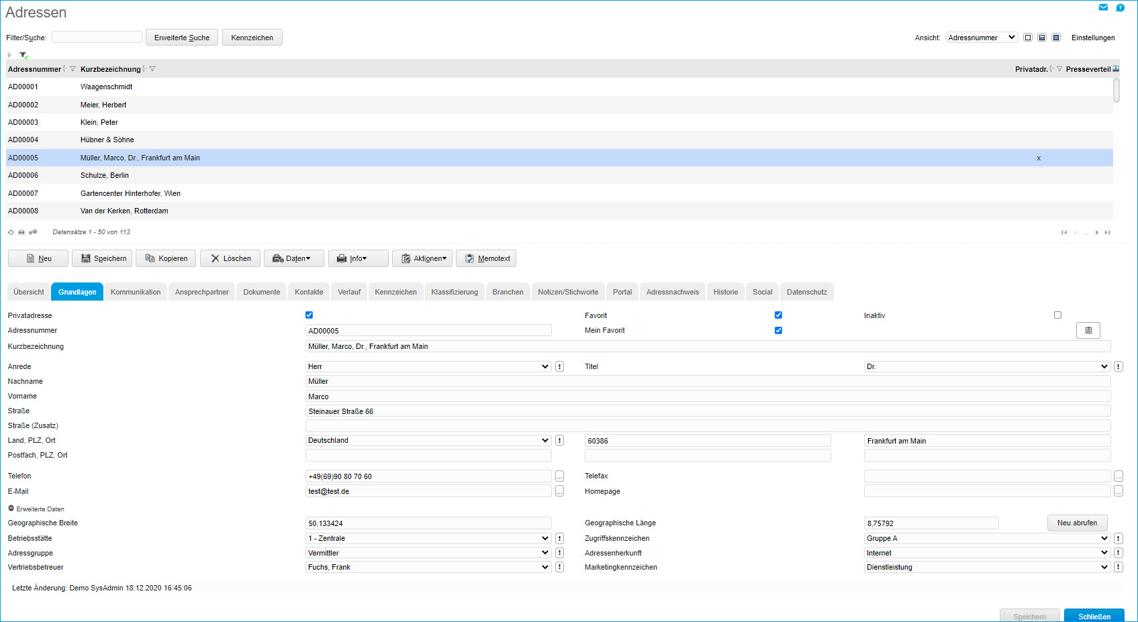
Task: Switch to the Kommunikation tab
Action: click(x=136, y=292)
